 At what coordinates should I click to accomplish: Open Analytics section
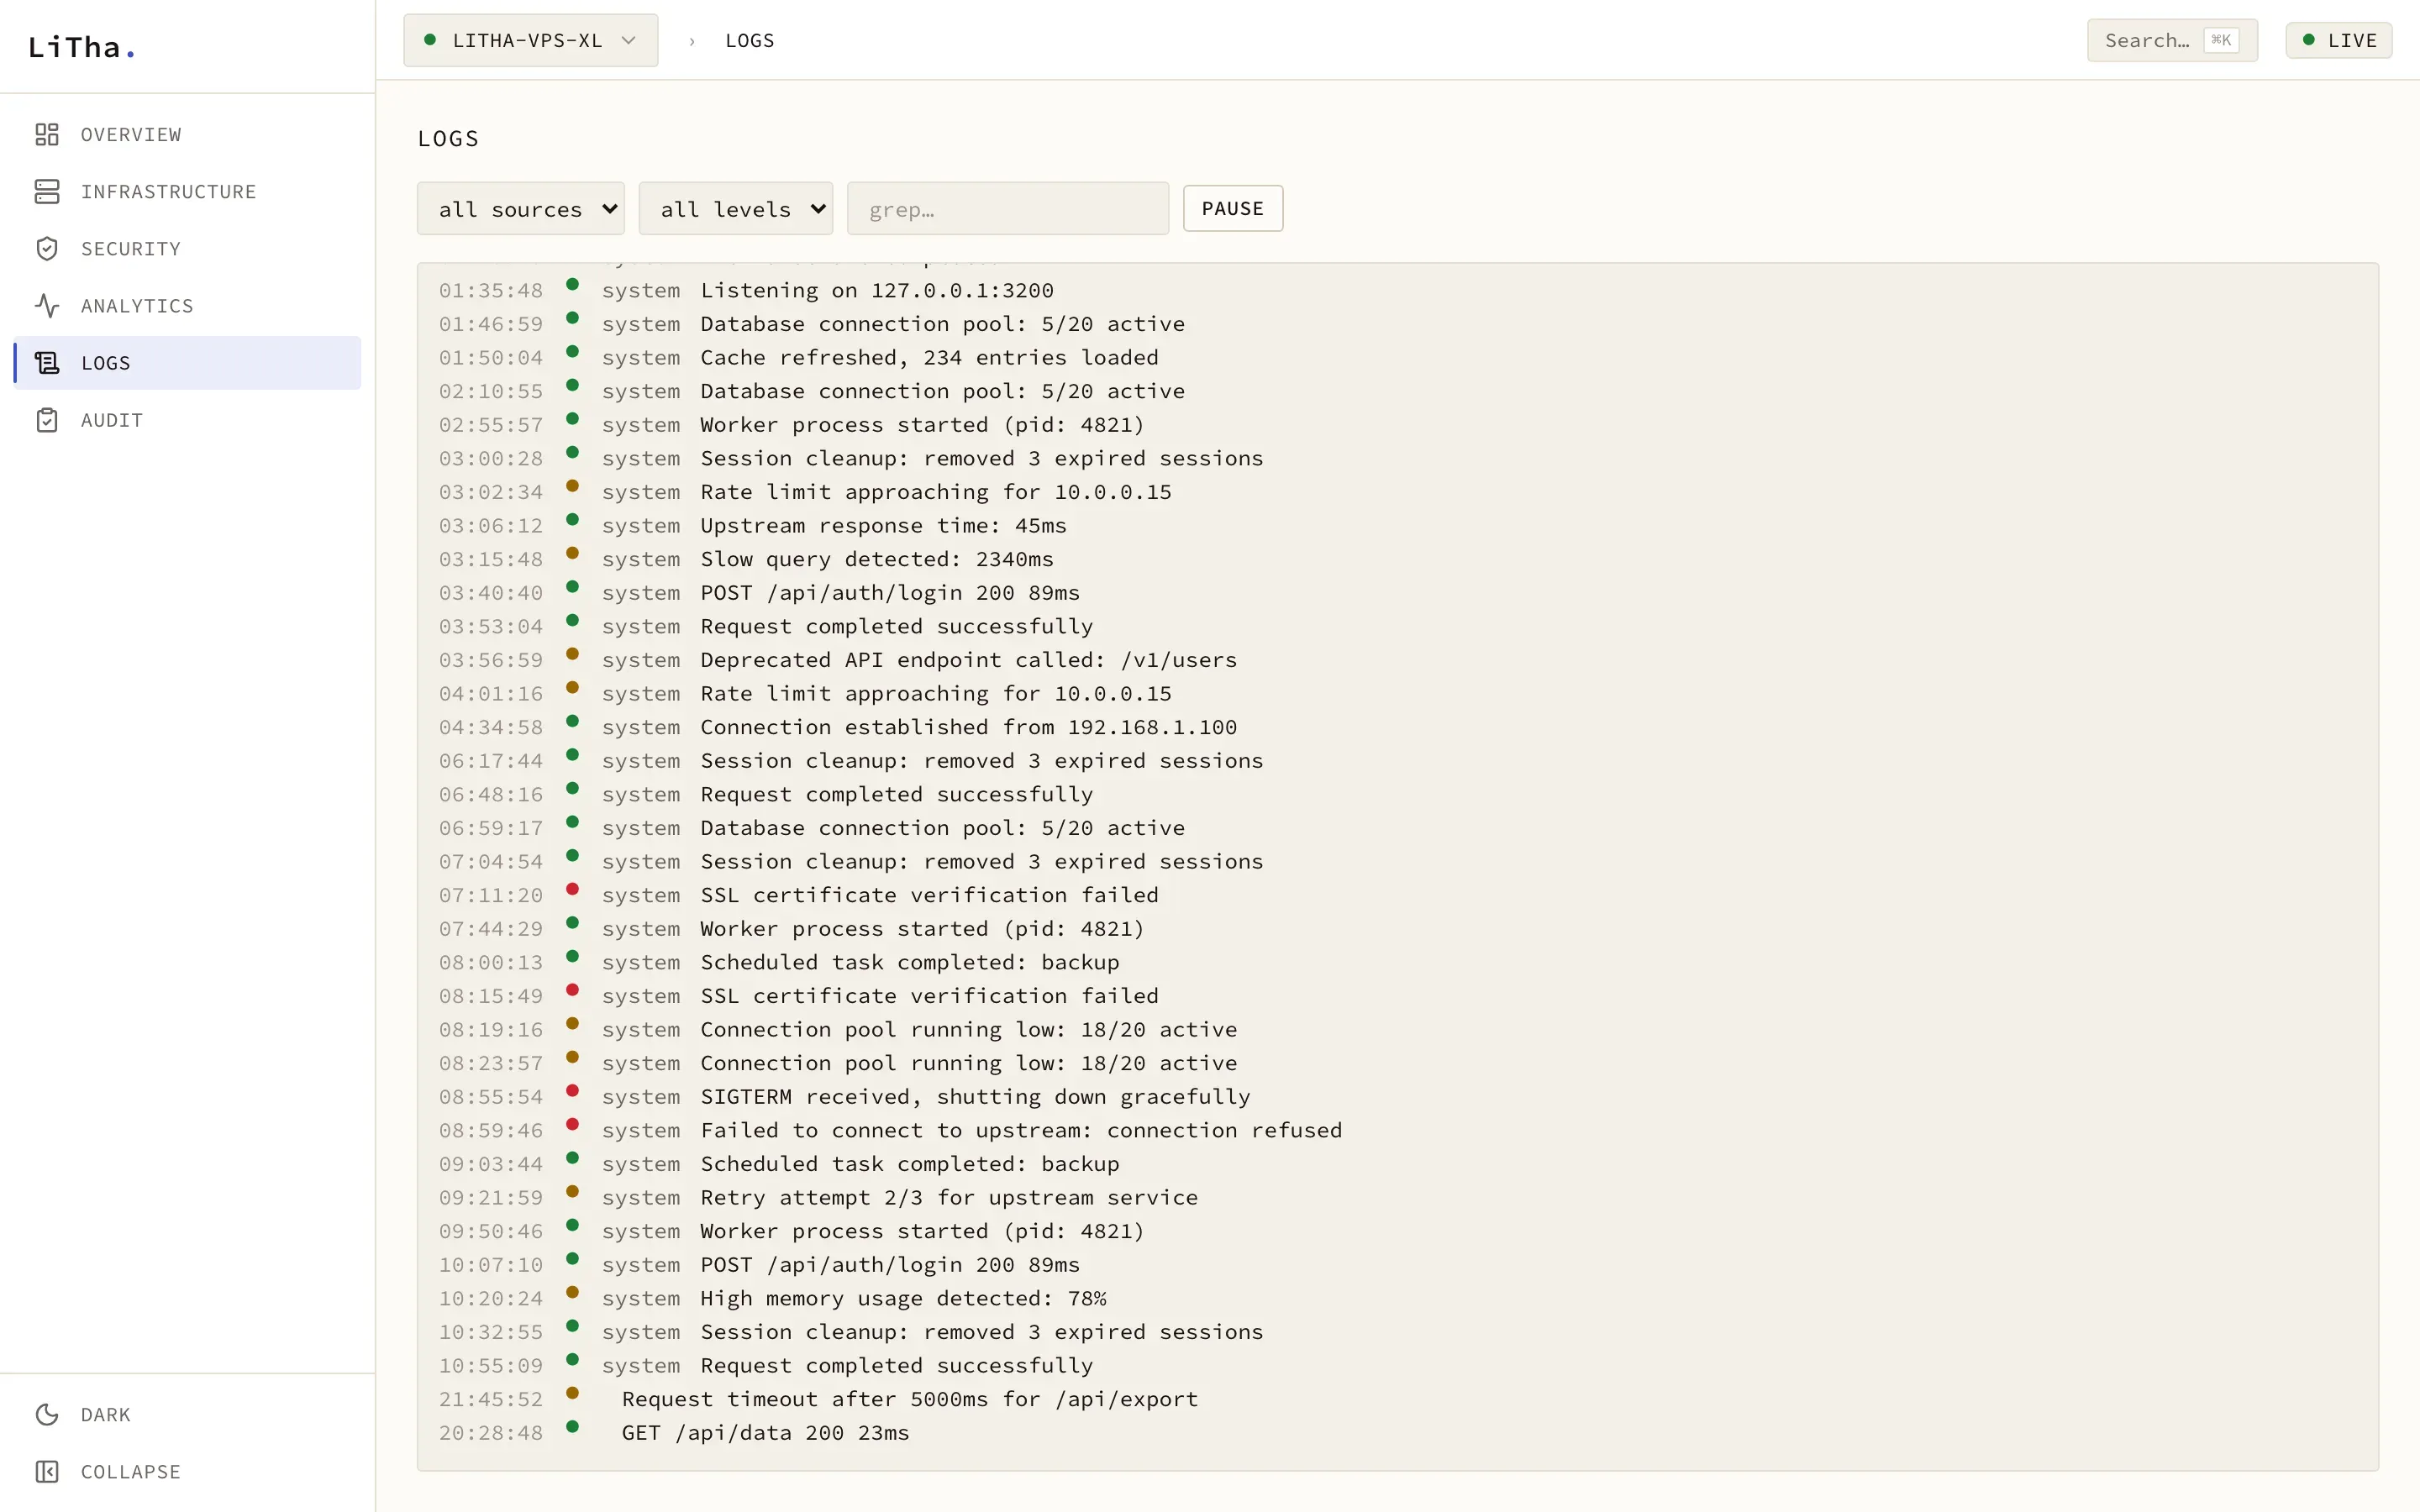coord(187,305)
